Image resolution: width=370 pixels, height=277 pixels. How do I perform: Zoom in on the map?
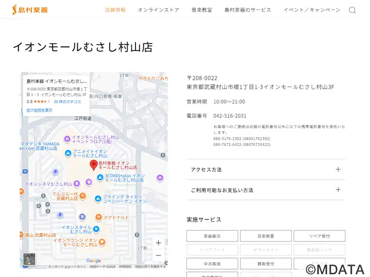coord(158,243)
